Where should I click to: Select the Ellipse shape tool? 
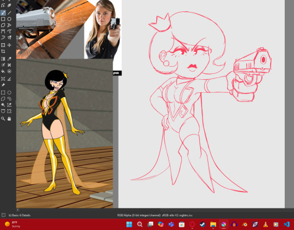[9, 19]
